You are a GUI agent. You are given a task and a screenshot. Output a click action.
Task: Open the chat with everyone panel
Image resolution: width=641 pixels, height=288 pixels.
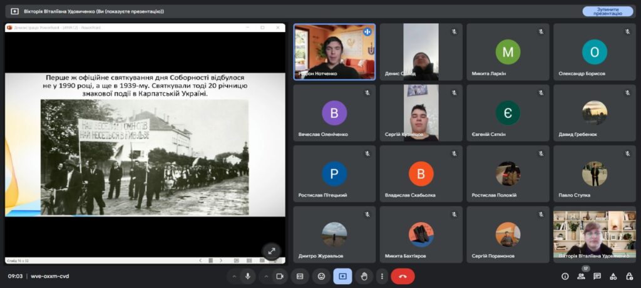pyautogui.click(x=597, y=276)
